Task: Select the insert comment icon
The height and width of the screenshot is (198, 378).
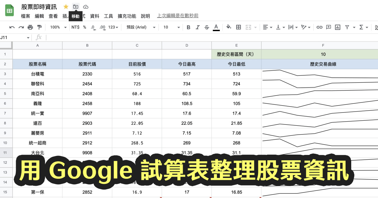Action: pyautogui.click(x=328, y=27)
